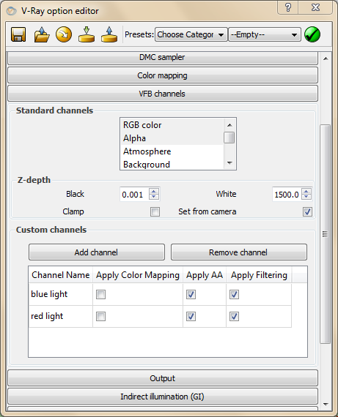Open the Choose Category presets dropdown

(191, 34)
